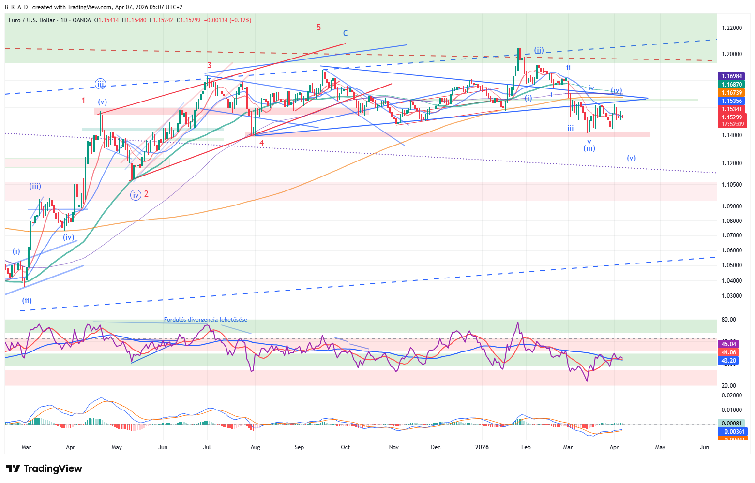Select the circled iii wave marker
Viewport: 755px width, 483px height.
point(100,84)
